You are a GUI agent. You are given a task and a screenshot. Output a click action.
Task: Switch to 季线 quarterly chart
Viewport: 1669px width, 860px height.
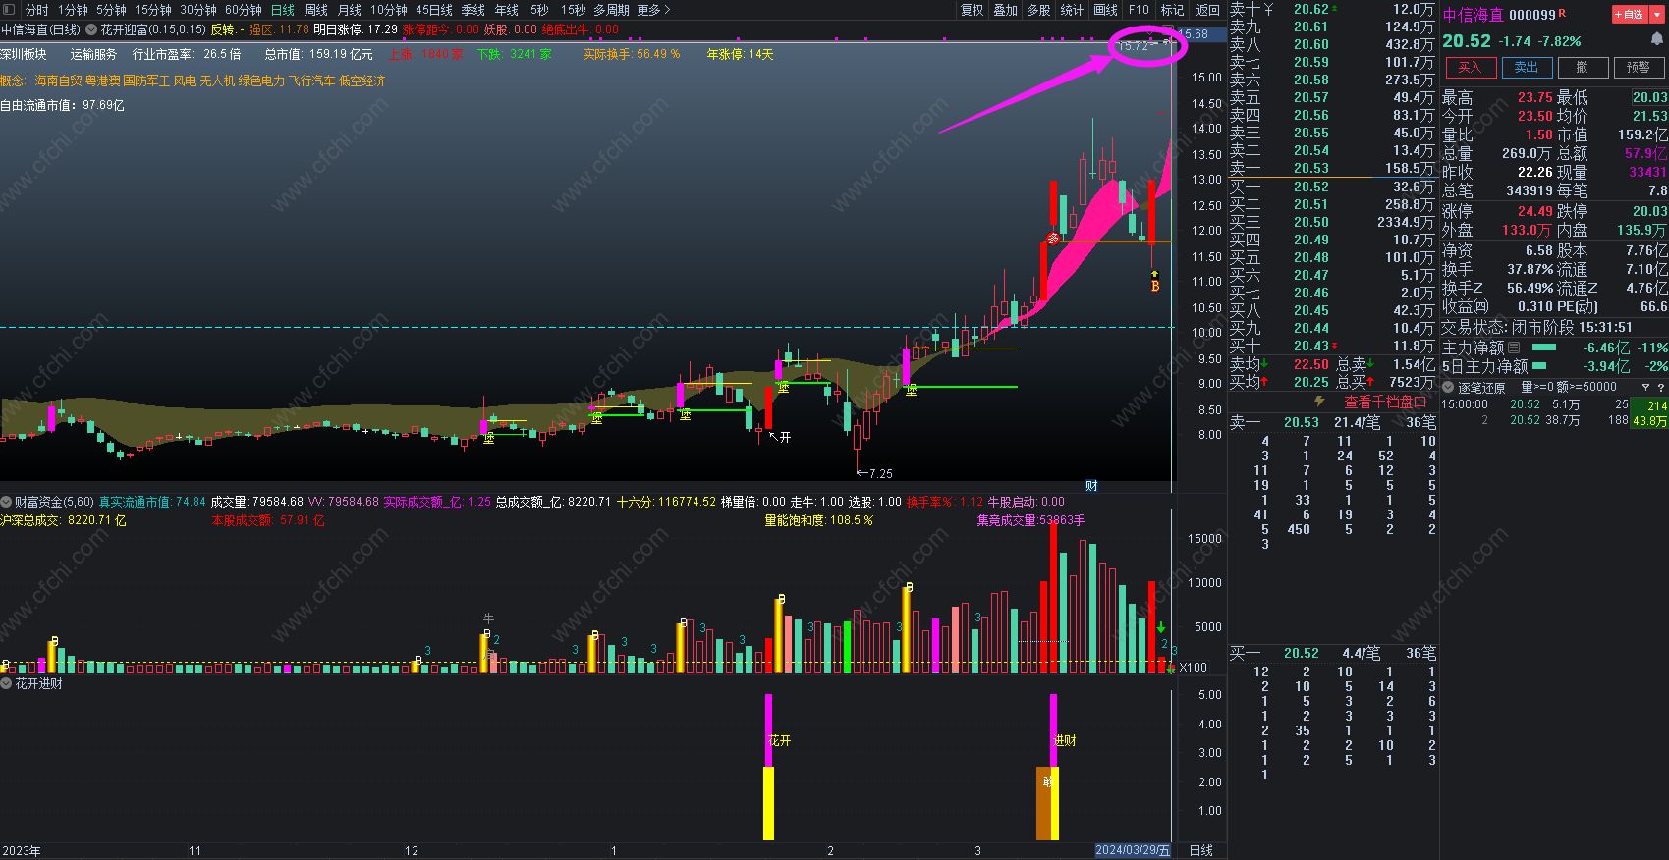tap(473, 10)
